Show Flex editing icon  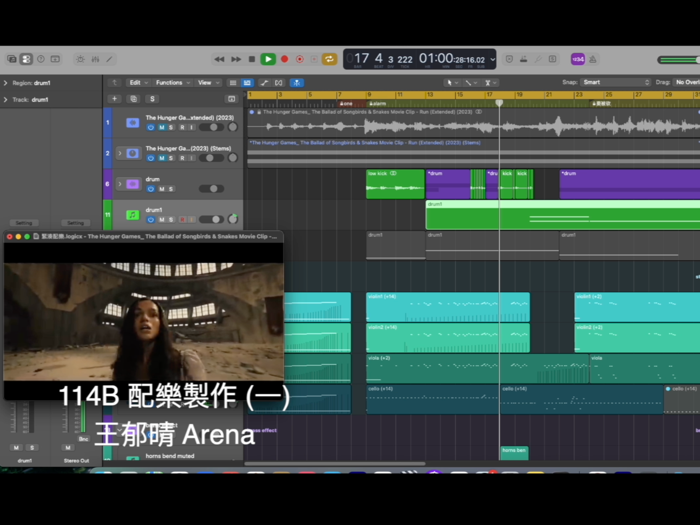(279, 83)
